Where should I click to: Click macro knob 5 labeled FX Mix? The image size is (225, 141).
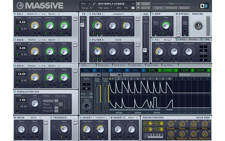click(x=171, y=134)
